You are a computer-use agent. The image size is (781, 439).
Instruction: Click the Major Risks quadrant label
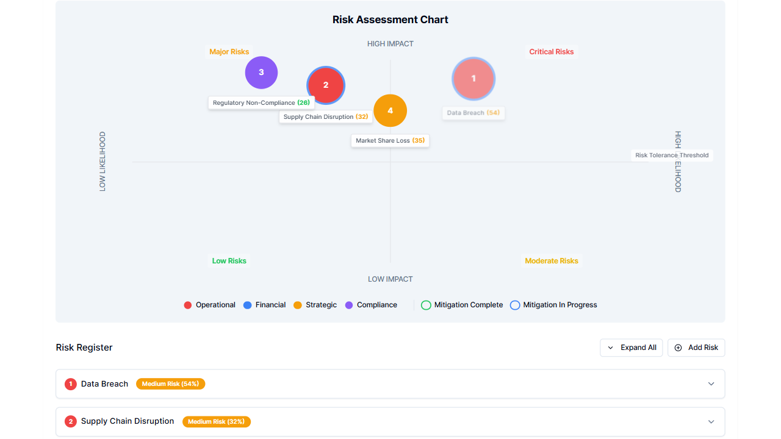229,52
